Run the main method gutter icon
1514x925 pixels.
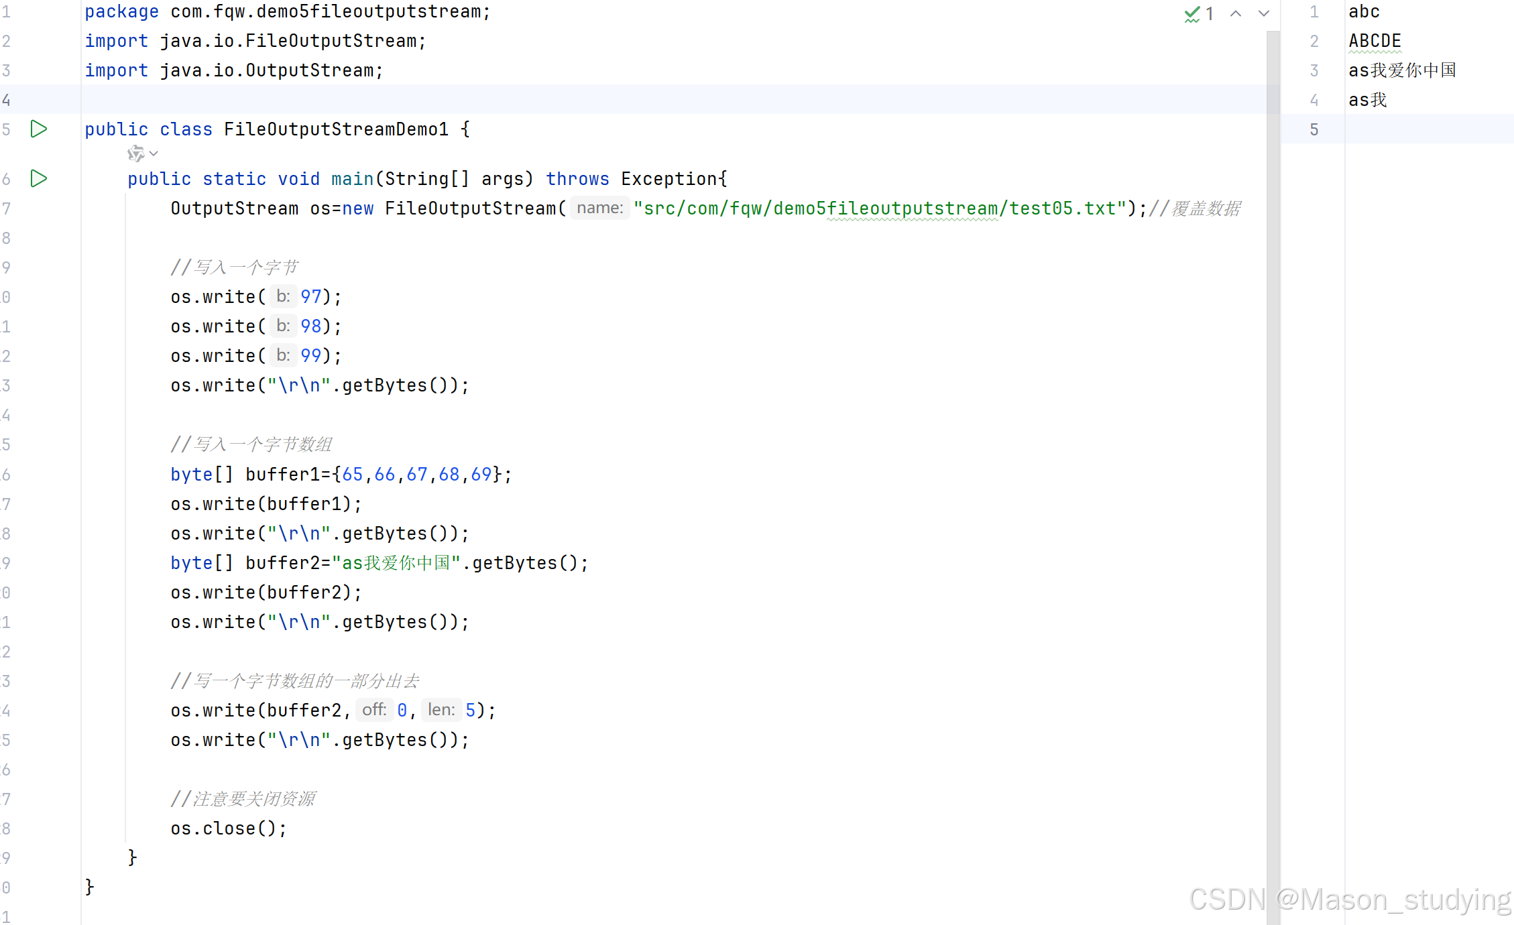pos(39,178)
